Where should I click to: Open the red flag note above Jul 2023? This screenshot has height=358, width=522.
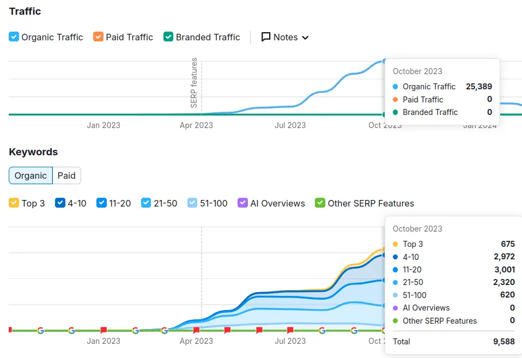290,330
